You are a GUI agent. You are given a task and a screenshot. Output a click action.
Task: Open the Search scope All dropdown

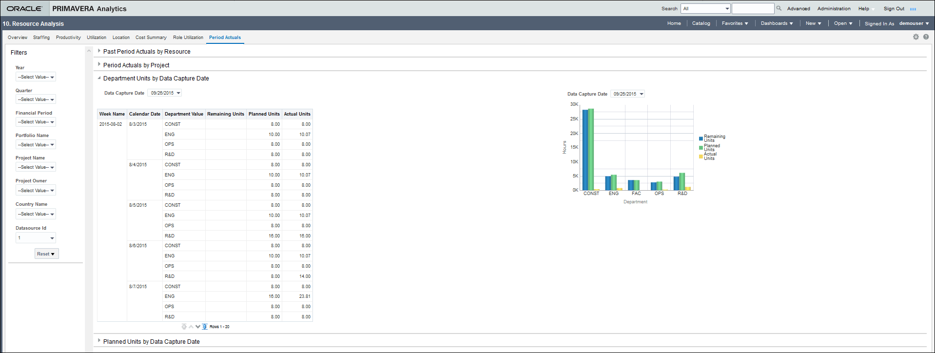click(706, 9)
